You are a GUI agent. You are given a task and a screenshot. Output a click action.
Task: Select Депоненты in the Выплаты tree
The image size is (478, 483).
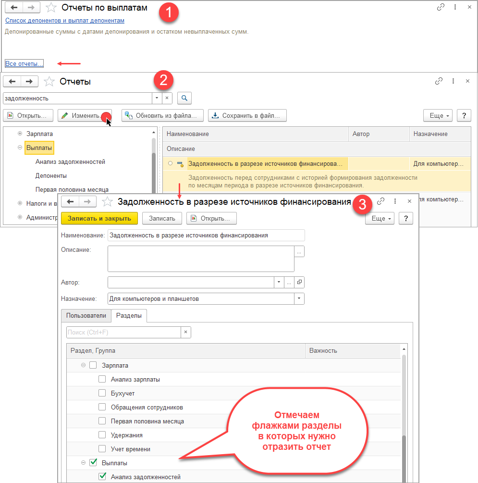51,176
